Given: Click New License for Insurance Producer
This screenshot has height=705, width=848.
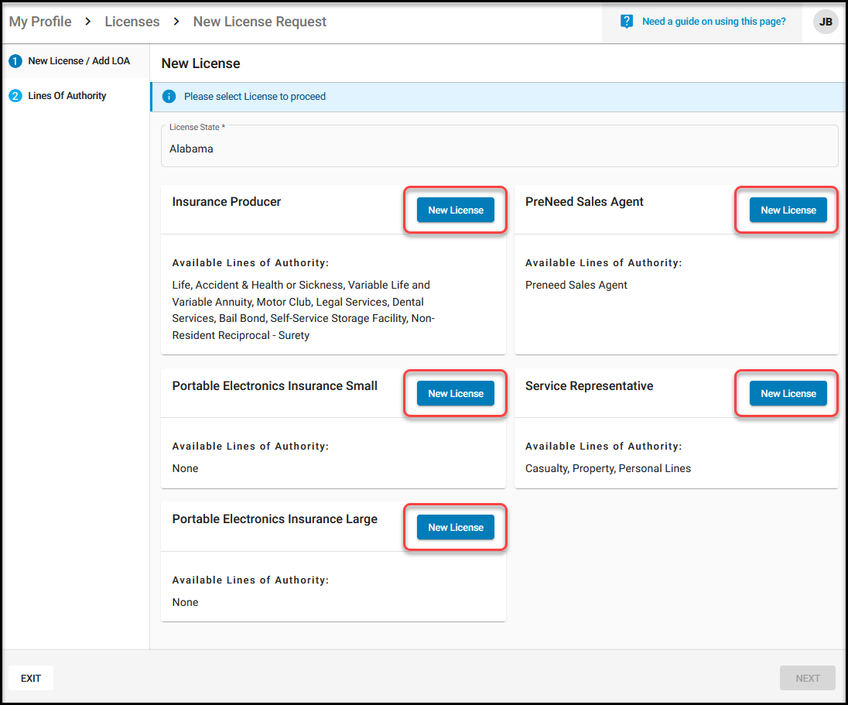Looking at the screenshot, I should (456, 210).
